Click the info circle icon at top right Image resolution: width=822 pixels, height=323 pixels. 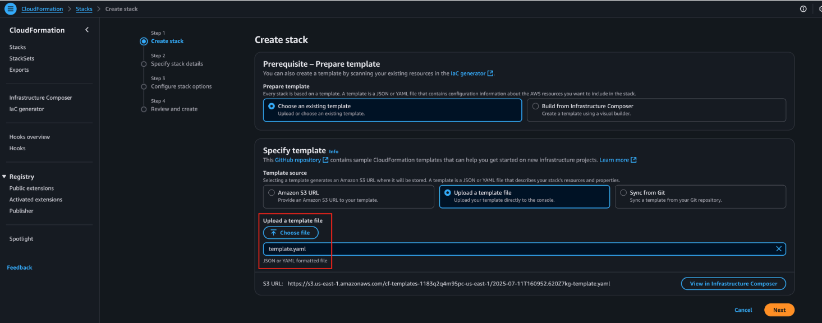(803, 9)
